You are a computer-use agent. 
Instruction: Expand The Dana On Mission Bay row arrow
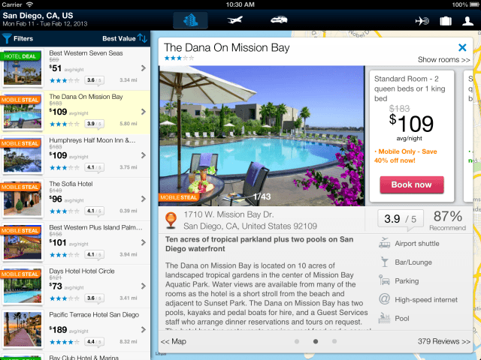(x=144, y=112)
